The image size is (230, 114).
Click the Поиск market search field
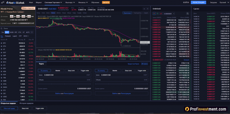(x=18, y=28)
